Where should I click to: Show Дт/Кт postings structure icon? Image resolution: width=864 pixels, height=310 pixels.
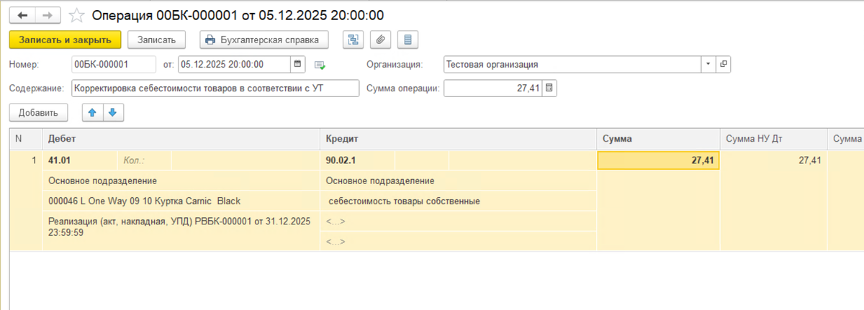pos(353,40)
